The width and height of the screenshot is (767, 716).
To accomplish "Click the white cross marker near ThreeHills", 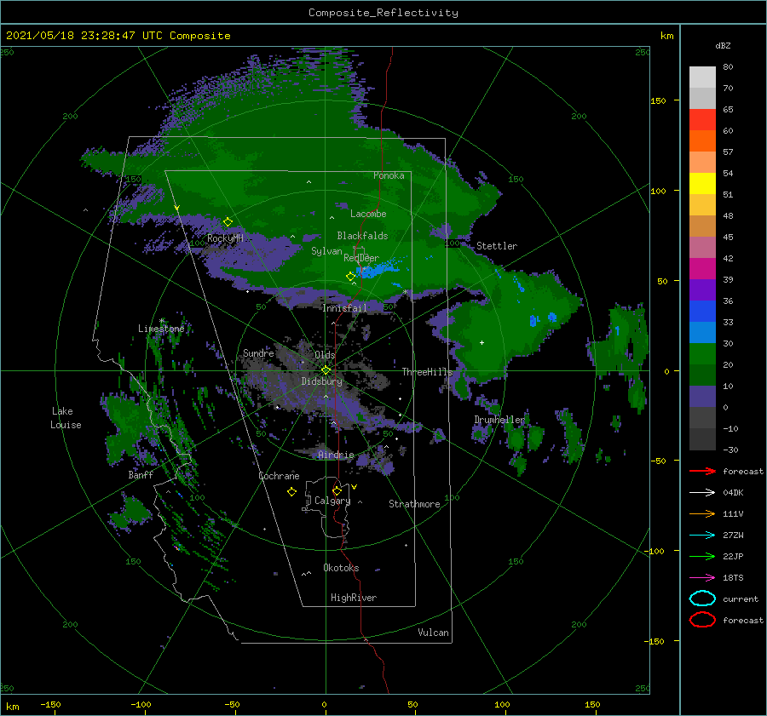I will (x=482, y=342).
